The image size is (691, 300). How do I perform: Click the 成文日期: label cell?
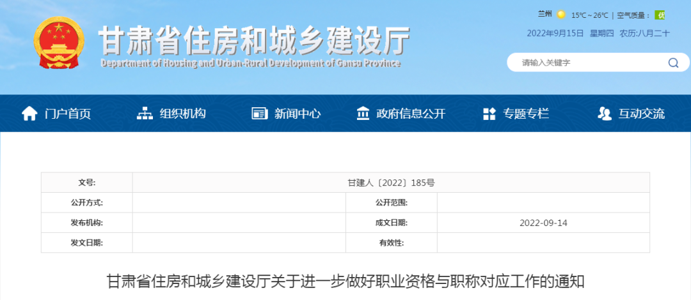coord(392,223)
